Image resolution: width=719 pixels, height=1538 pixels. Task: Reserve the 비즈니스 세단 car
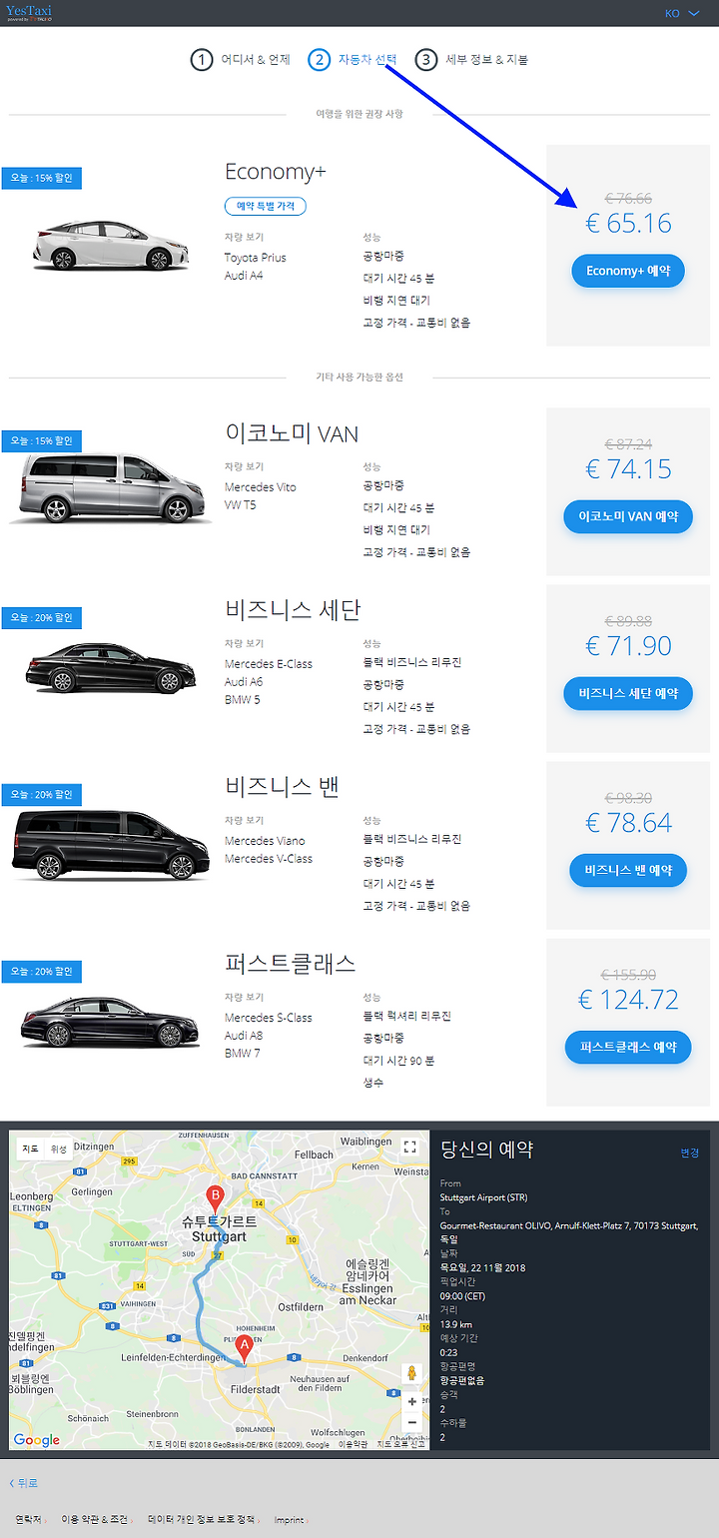(x=628, y=693)
